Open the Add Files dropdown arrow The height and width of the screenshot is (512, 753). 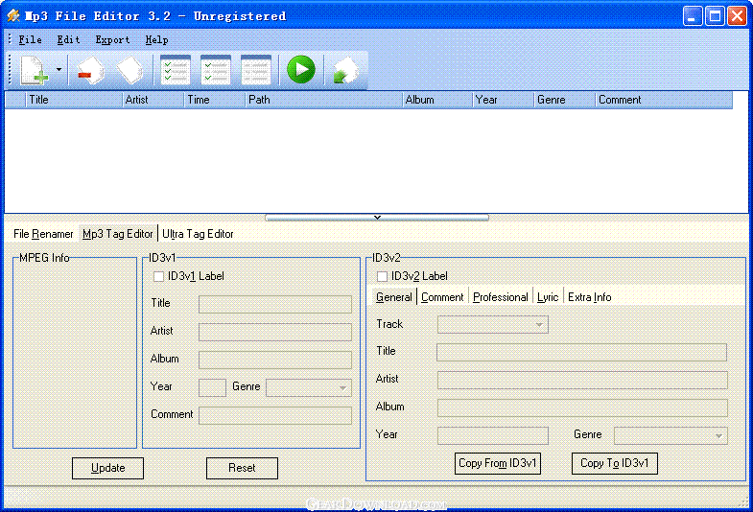pos(59,70)
